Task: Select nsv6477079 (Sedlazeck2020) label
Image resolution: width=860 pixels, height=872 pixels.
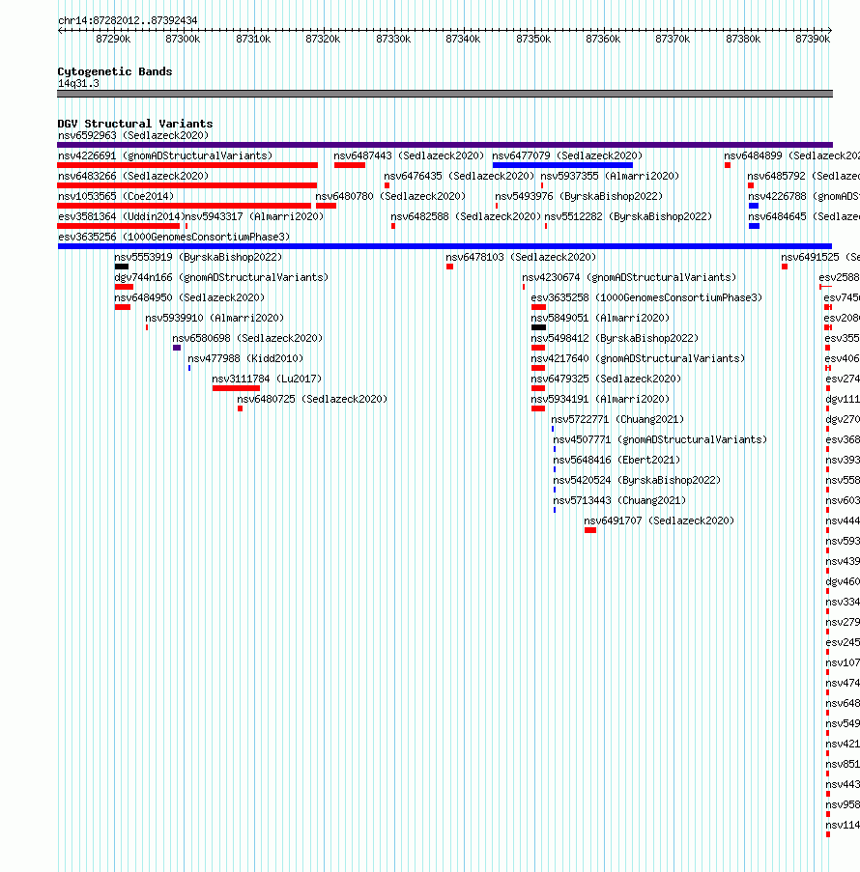Action: pos(567,155)
